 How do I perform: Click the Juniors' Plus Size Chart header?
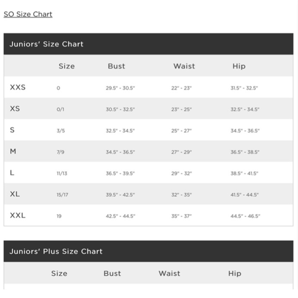click(56, 252)
